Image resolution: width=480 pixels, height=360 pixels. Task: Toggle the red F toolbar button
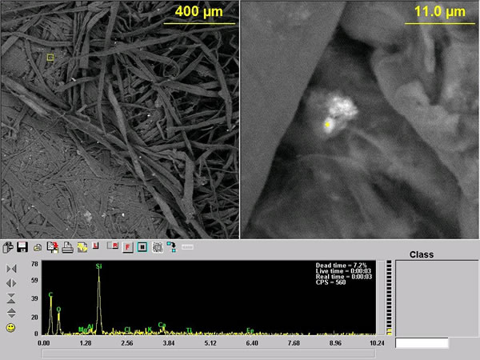pos(127,247)
